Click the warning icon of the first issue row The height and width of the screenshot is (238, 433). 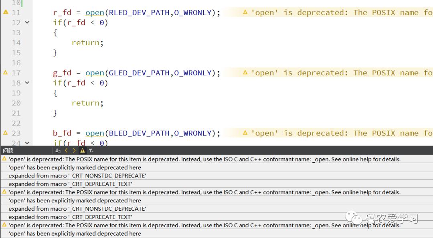(4, 159)
